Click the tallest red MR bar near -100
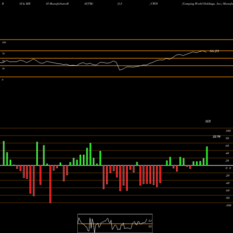Viewport: 233px width, 233px height. point(50,184)
